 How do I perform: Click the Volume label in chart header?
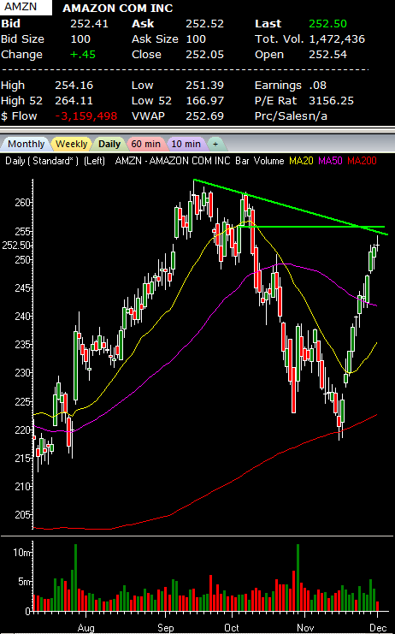[x=268, y=161]
